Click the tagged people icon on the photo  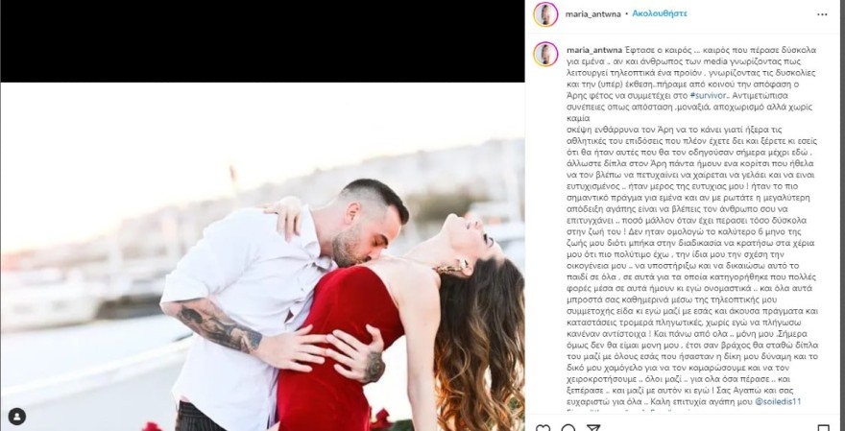point(17,416)
